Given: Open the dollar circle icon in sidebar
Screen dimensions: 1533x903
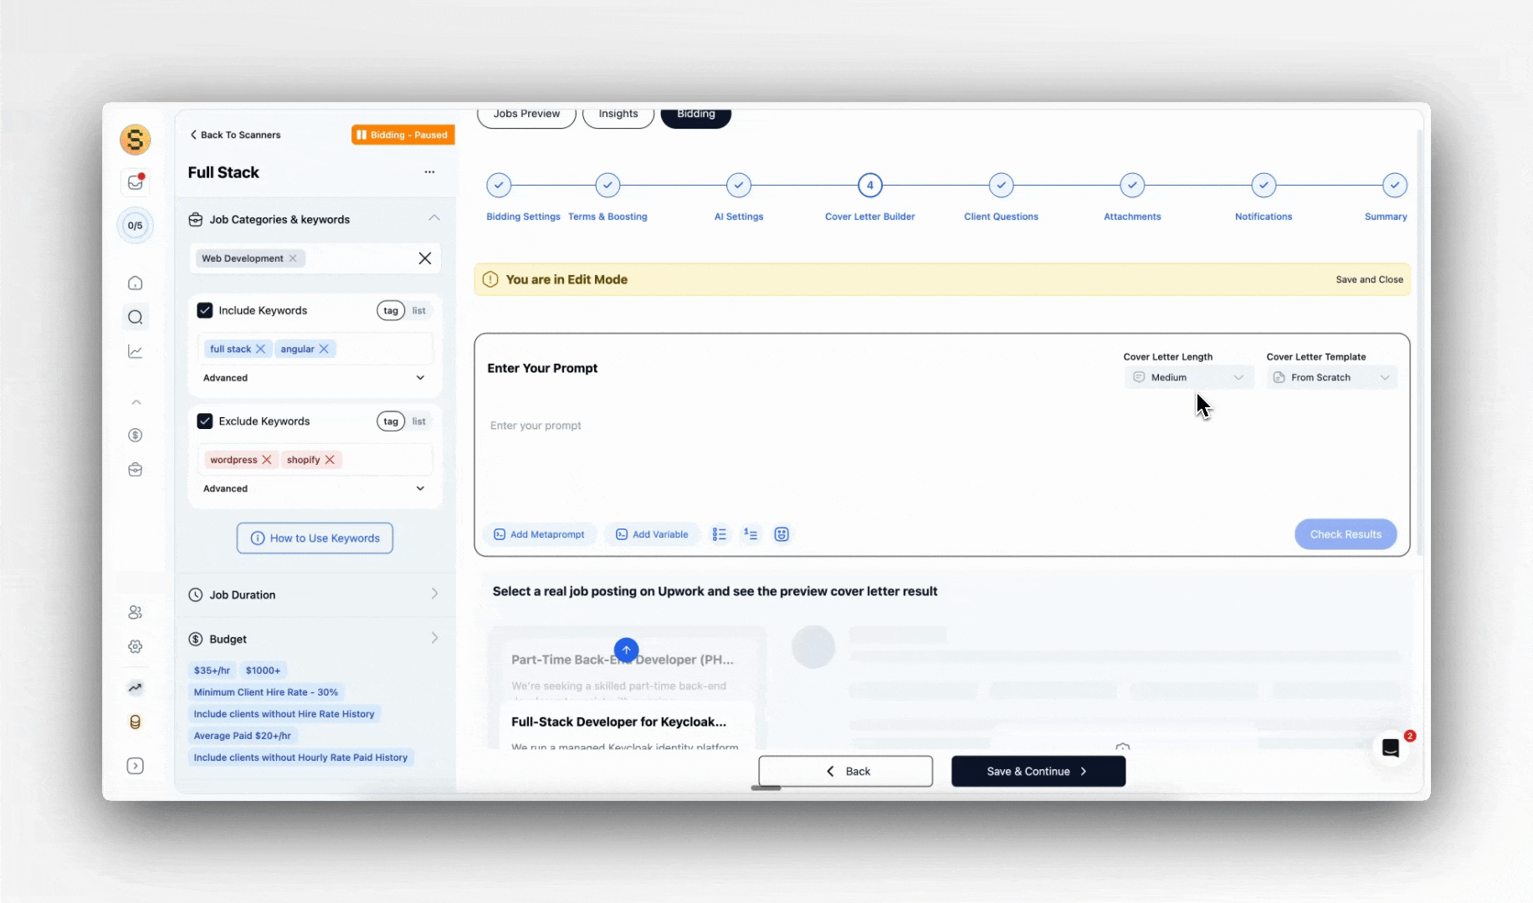Looking at the screenshot, I should tap(135, 435).
